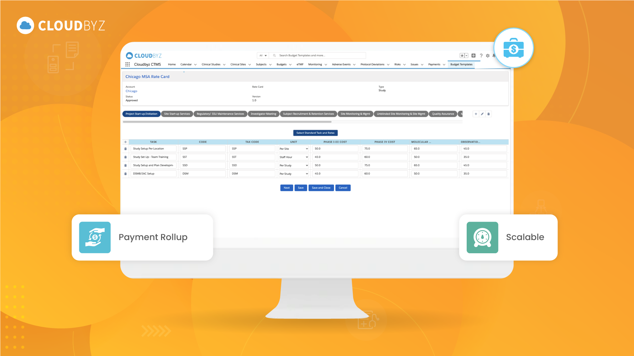The width and height of the screenshot is (634, 356).
Task: Open the Monitoring nav menu
Action: point(317,65)
